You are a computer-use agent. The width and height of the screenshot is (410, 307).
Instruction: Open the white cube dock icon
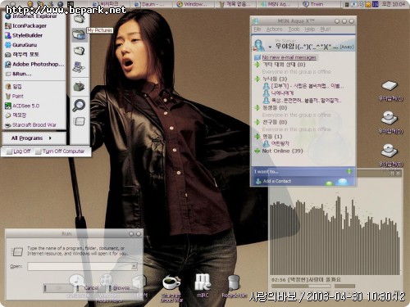point(140,282)
